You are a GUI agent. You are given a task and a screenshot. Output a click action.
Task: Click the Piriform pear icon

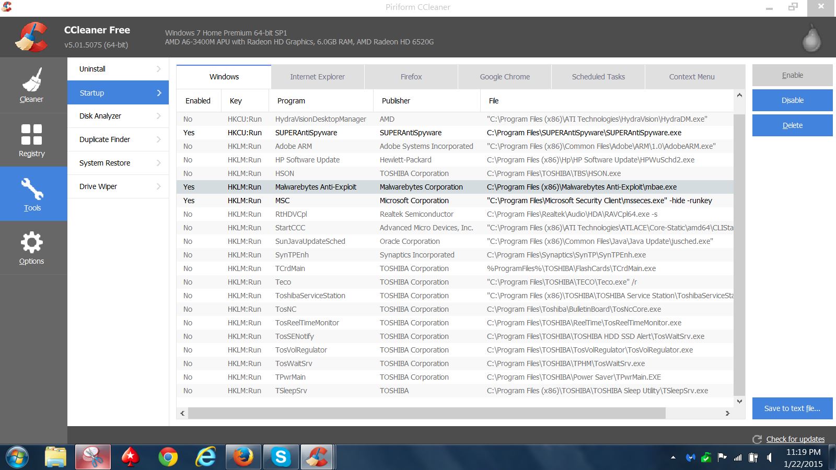pos(811,38)
